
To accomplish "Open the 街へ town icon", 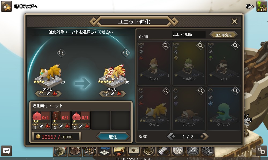I will pyautogui.click(x=262, y=6).
